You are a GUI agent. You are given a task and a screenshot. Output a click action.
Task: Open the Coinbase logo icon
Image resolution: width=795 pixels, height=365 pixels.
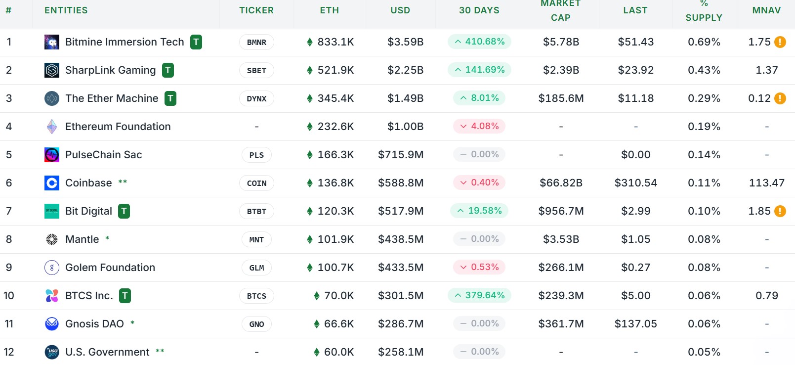click(x=51, y=183)
